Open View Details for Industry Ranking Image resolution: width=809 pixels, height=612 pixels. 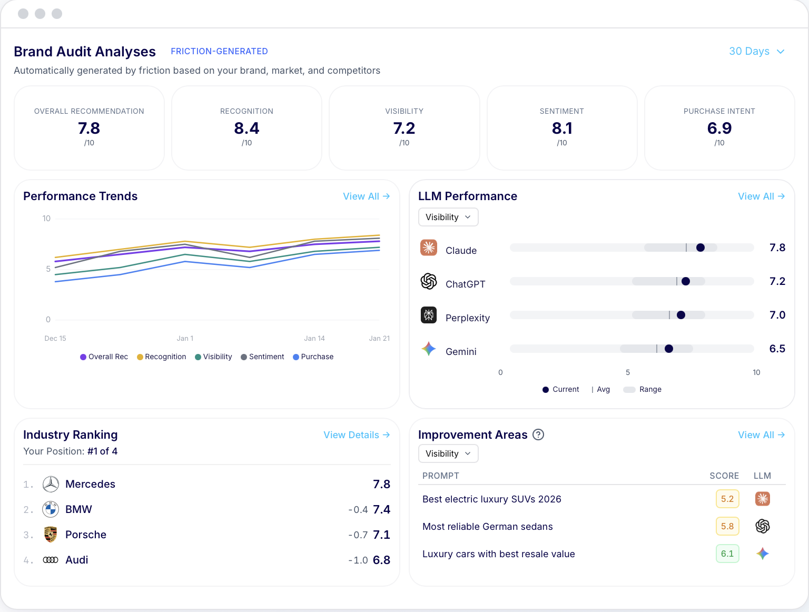pos(357,435)
